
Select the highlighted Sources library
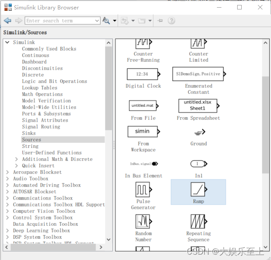tap(63, 140)
